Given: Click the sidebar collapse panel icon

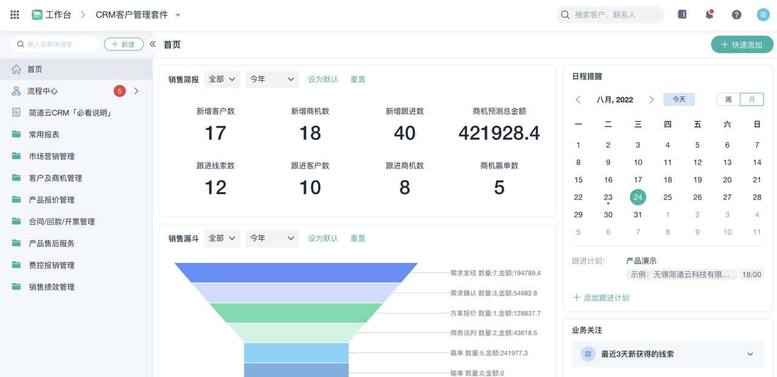Looking at the screenshot, I should [152, 44].
